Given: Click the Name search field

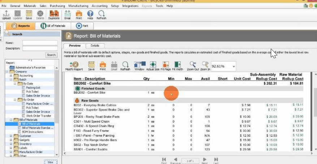Looking at the screenshot, I should 40,43.
